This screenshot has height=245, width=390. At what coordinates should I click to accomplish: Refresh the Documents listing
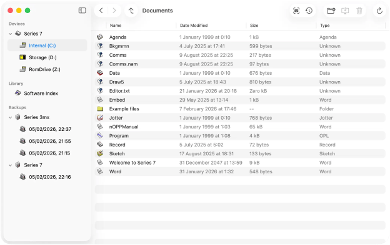[x=379, y=11]
